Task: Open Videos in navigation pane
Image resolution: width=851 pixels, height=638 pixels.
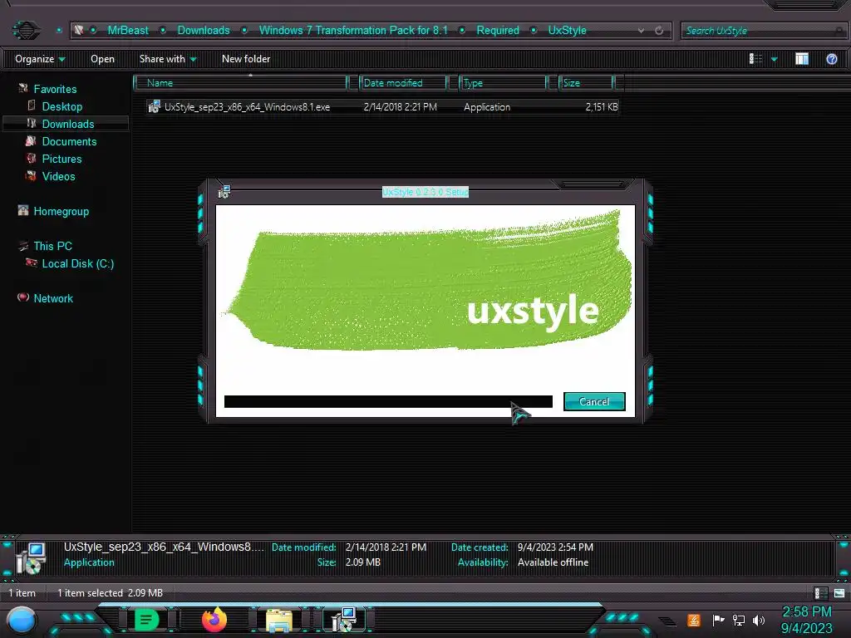Action: [59, 176]
